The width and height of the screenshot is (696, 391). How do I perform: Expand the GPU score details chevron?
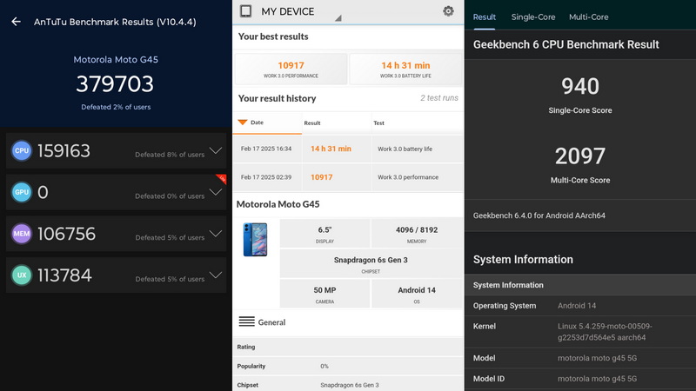coord(216,192)
